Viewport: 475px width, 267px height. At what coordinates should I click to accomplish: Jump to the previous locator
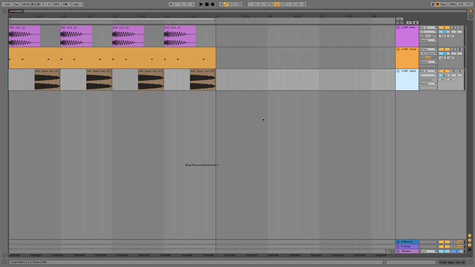coord(398,23)
